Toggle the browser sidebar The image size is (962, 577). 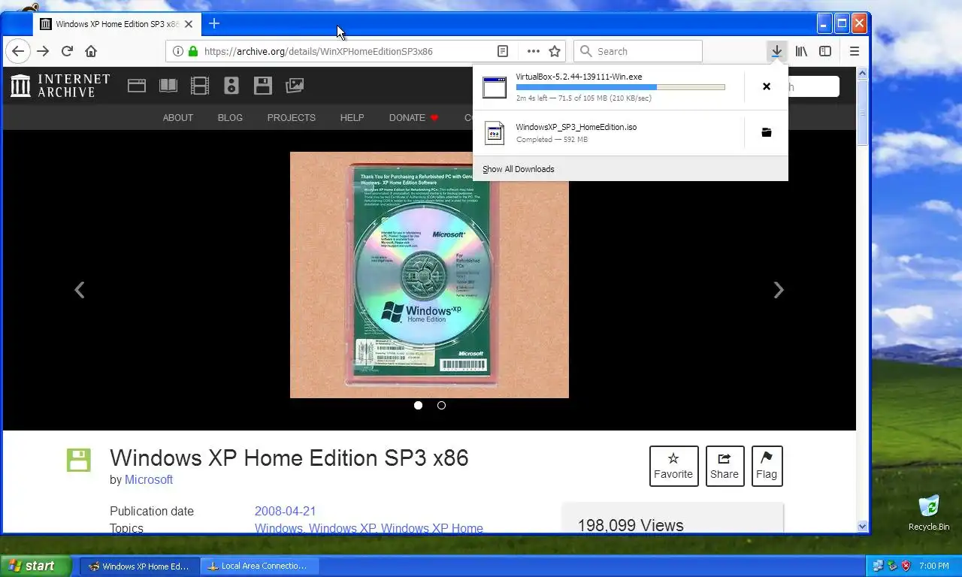click(825, 51)
